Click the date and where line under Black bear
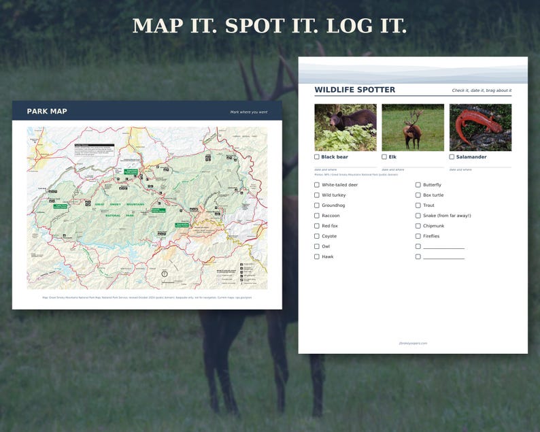This screenshot has height=432, width=540. [345, 168]
